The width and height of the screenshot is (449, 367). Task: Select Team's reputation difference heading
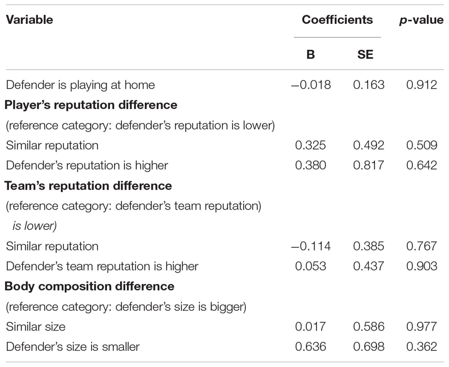[88, 186]
